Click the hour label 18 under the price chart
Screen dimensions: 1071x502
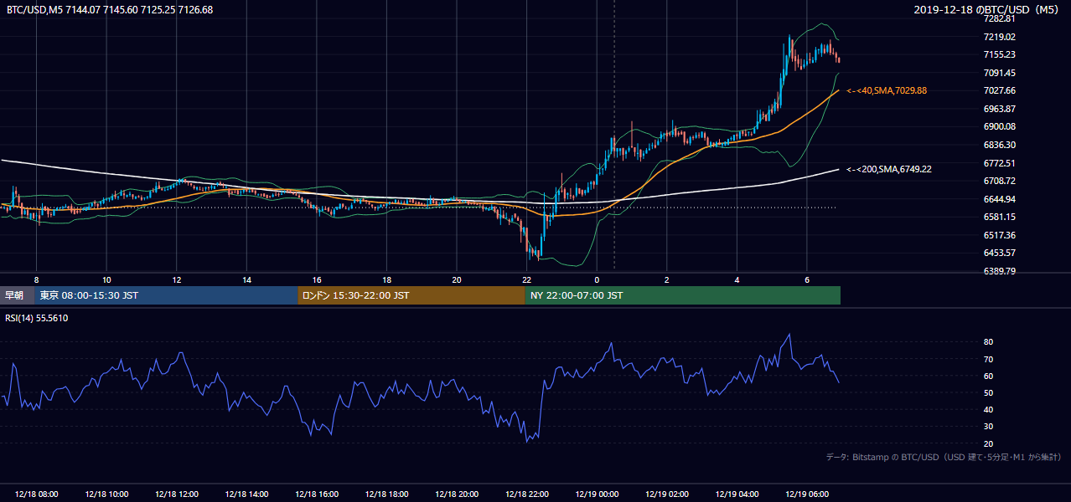coord(386,279)
